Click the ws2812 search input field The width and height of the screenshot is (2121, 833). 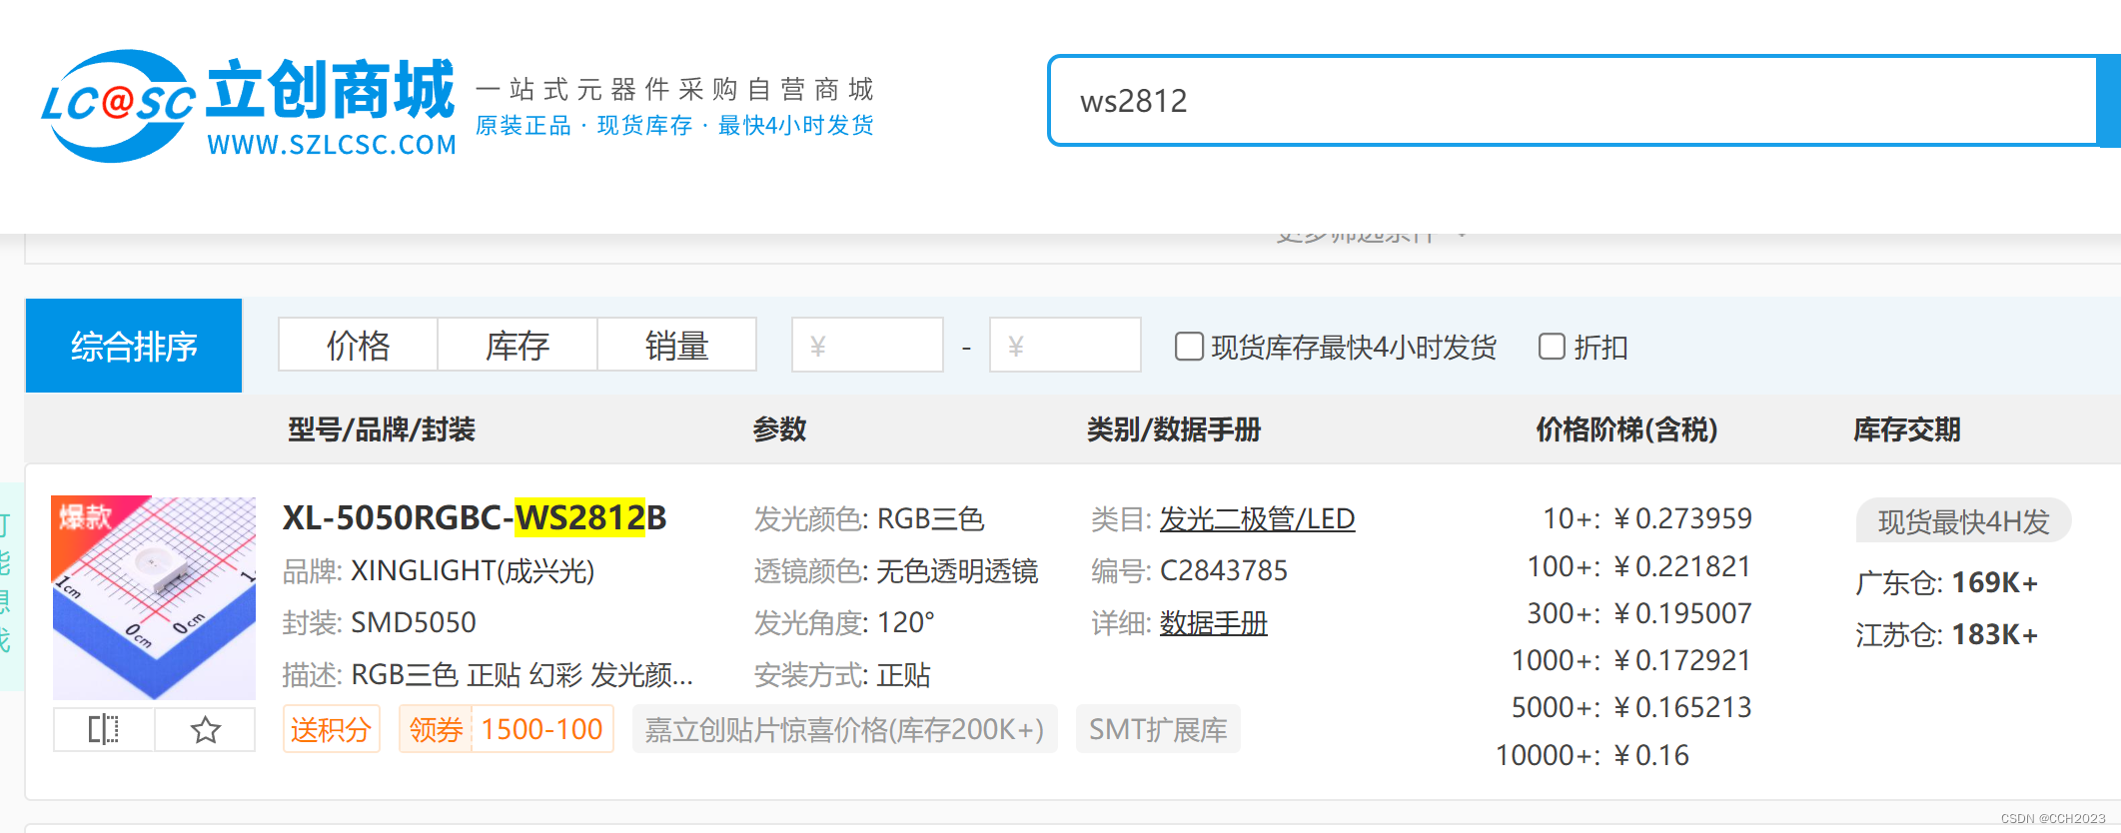coord(1573,101)
